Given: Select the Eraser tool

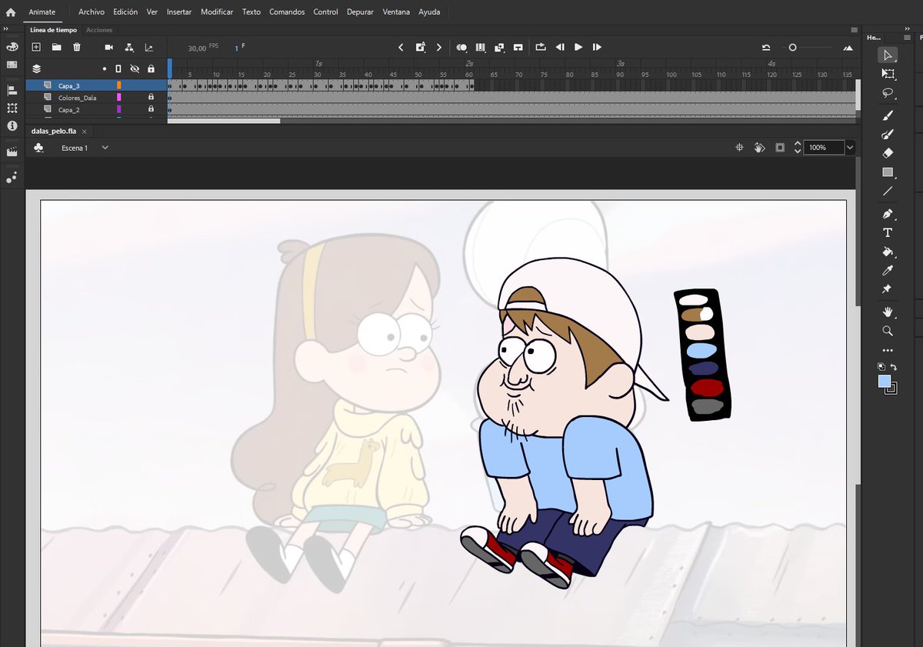Looking at the screenshot, I should [x=888, y=153].
